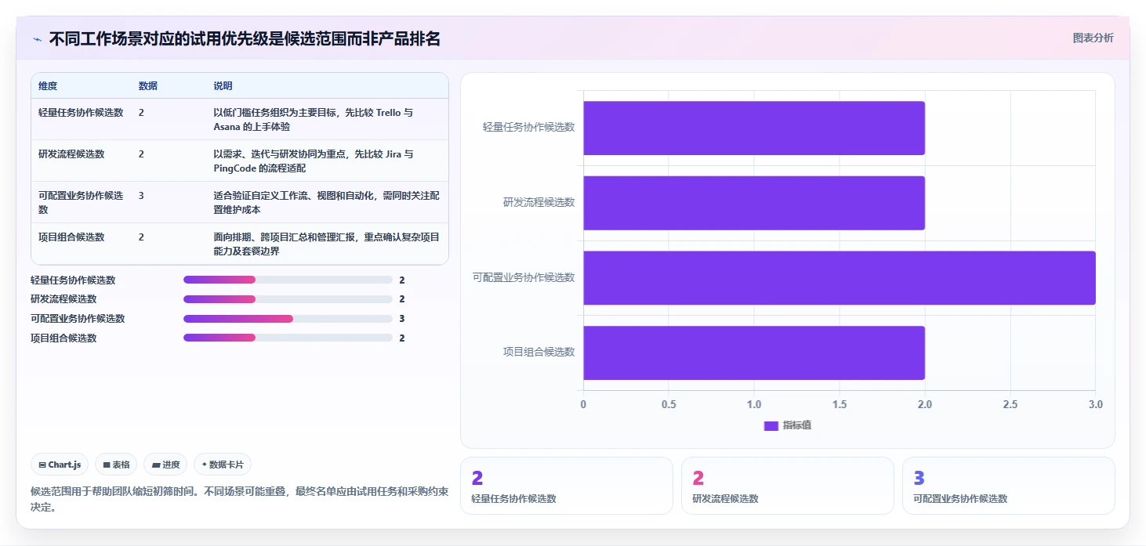Image resolution: width=1146 pixels, height=546 pixels.
Task: Click the 0.5 x-axis tick label
Action: pos(669,405)
